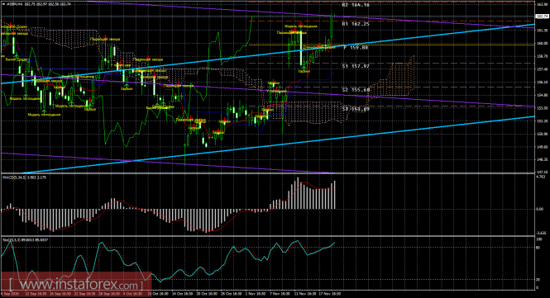Click the P 159.88 pivot line label
Image resolution: width=550 pixels, height=298 pixels.
pos(356,47)
